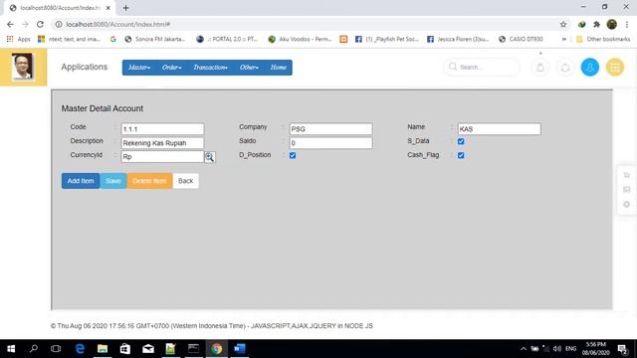The image size is (637, 358).
Task: Click the Back button
Action: coord(186,181)
